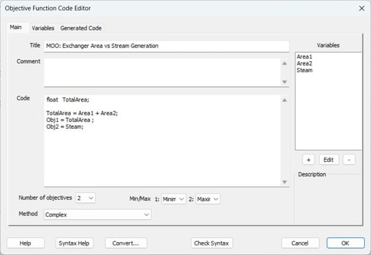Click Comment box scroll up arrow
Screen dimensions: 371x255
[x=284, y=63]
